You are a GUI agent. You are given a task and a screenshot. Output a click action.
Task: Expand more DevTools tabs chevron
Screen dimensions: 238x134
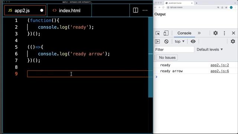pyautogui.click(x=199, y=33)
